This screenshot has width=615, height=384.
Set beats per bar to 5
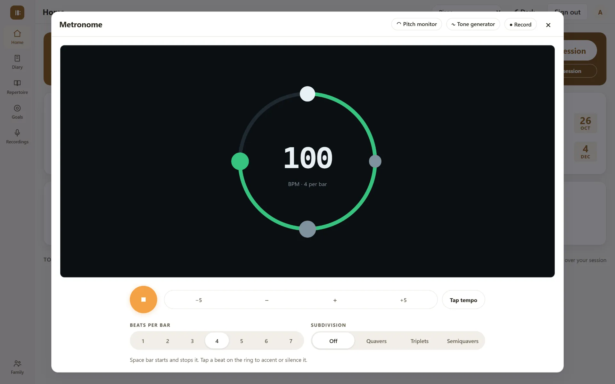pos(242,341)
